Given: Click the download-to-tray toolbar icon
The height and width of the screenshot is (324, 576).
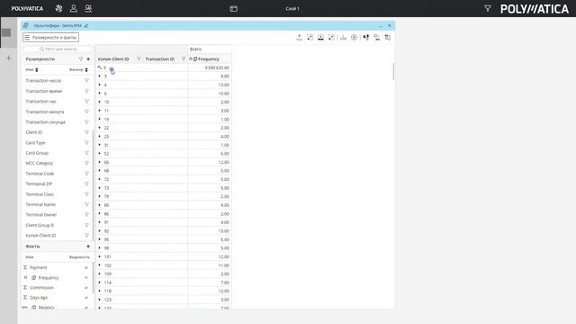Looking at the screenshot, I should coord(320,37).
